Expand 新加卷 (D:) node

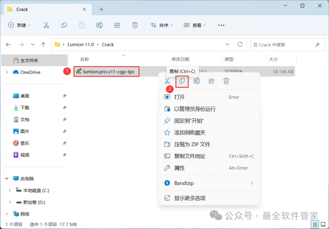point(10,202)
